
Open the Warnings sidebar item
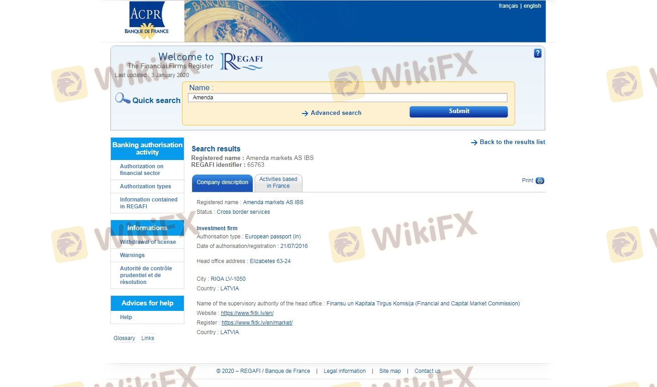[132, 255]
